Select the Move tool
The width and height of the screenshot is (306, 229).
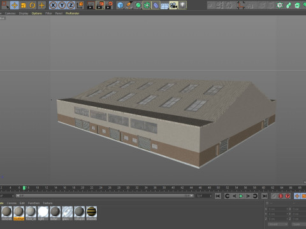pyautogui.click(x=15, y=5)
